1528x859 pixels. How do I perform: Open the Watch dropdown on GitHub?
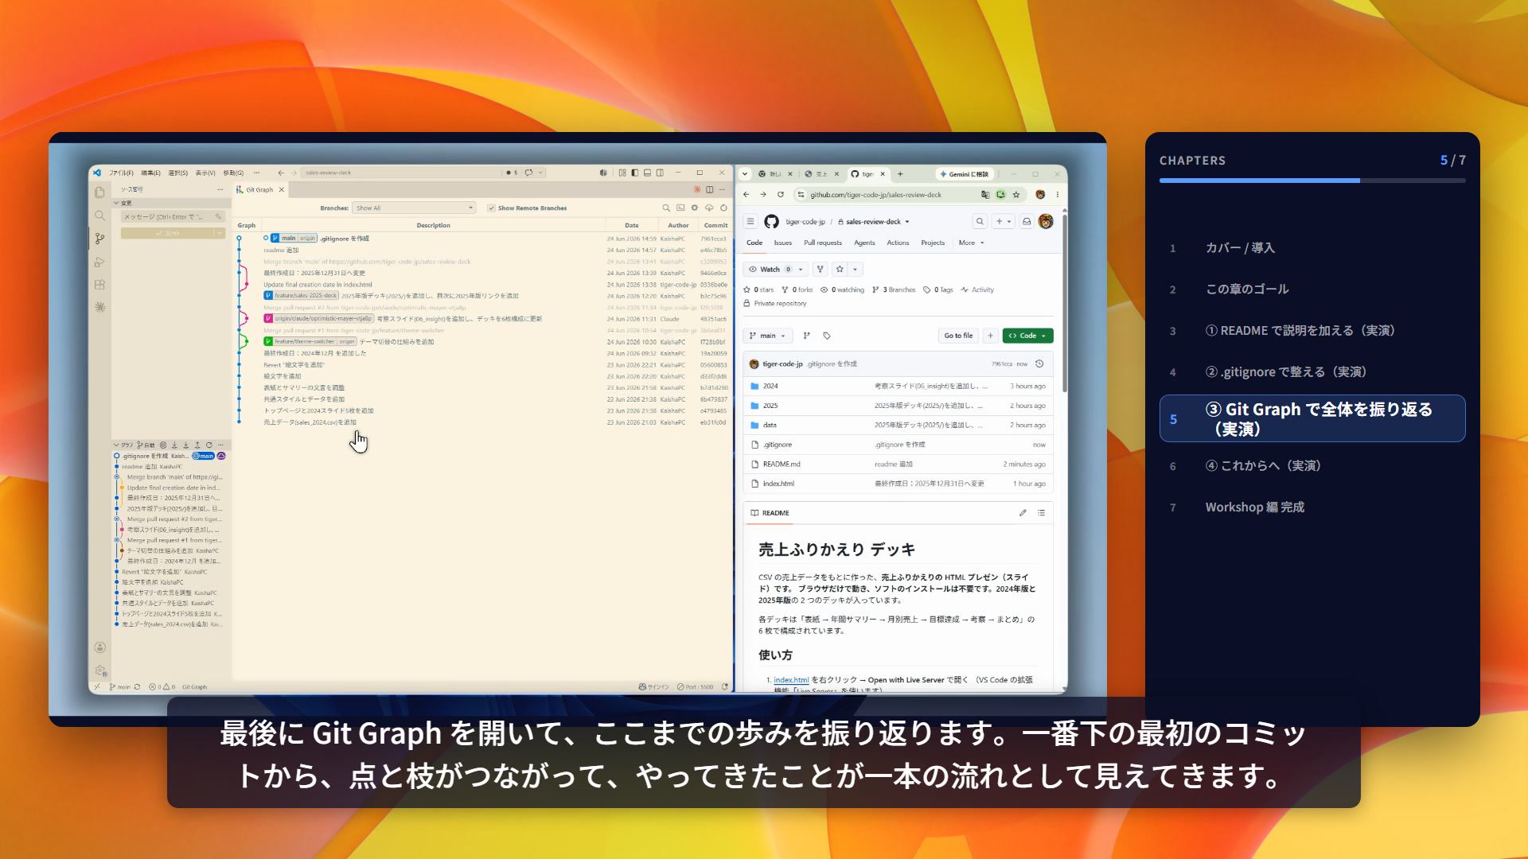click(x=777, y=269)
